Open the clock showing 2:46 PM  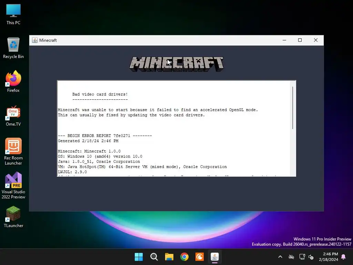click(x=329, y=257)
